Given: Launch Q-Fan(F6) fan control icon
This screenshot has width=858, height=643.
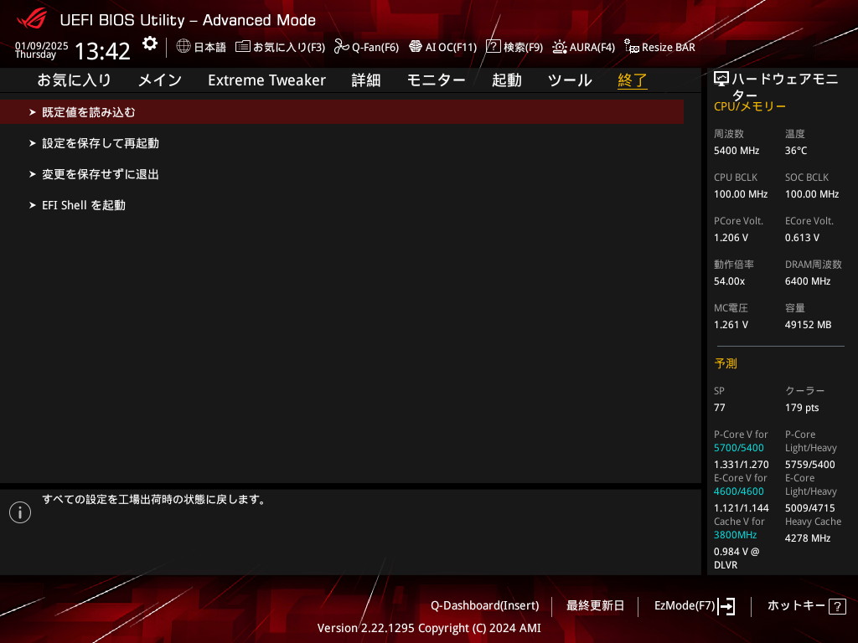Looking at the screenshot, I should [x=341, y=47].
